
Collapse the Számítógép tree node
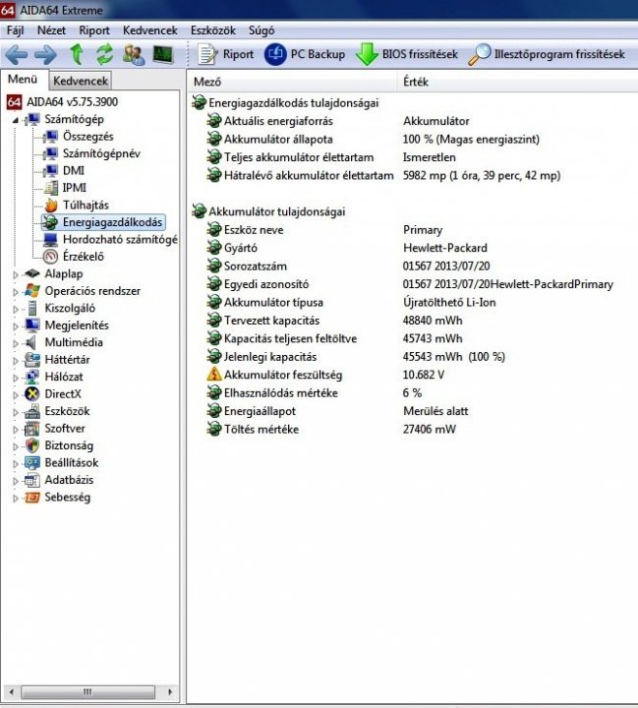tap(16, 120)
